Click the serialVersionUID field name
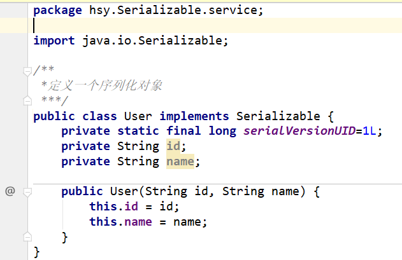 coord(299,131)
